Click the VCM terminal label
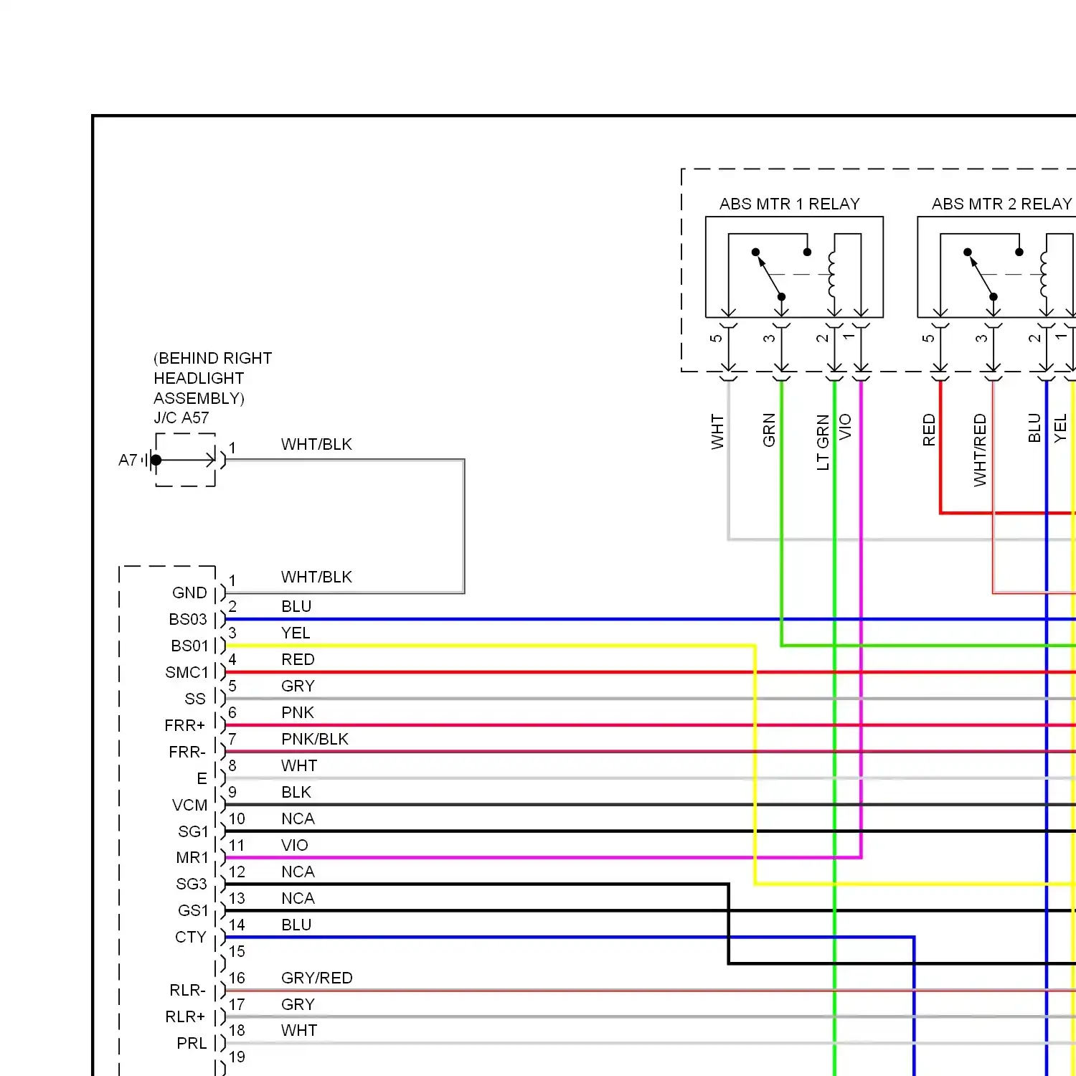The image size is (1076, 1076). click(x=189, y=805)
